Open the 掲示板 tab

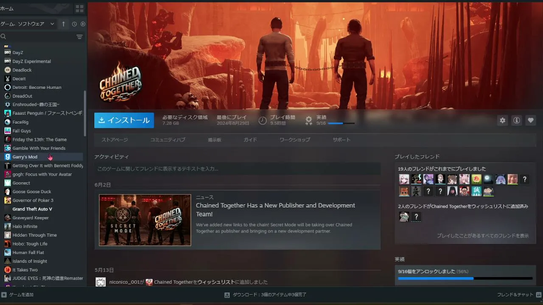pyautogui.click(x=215, y=140)
